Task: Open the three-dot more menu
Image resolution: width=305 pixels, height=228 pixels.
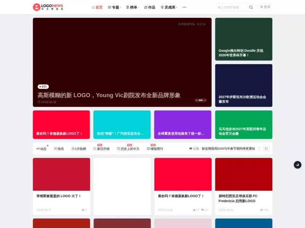Action: (185, 7)
